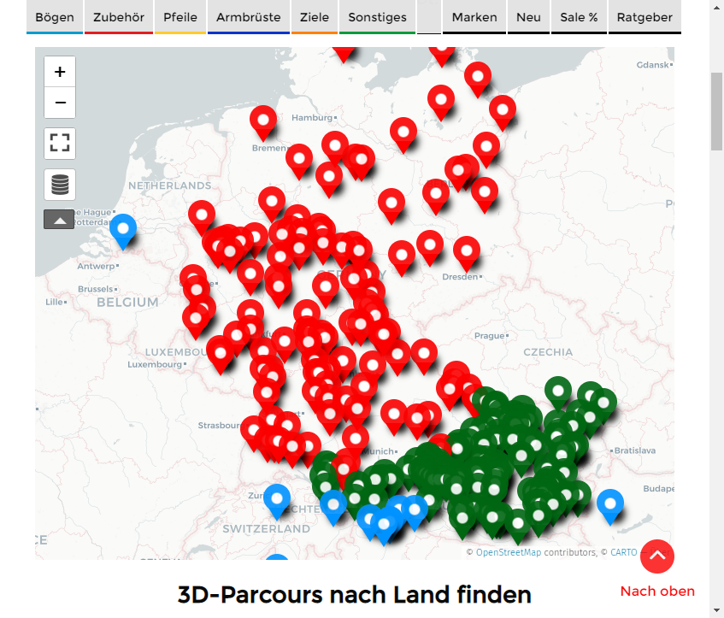Click the page's vertical scrollbar thumb
724x618 pixels.
pyautogui.click(x=716, y=111)
